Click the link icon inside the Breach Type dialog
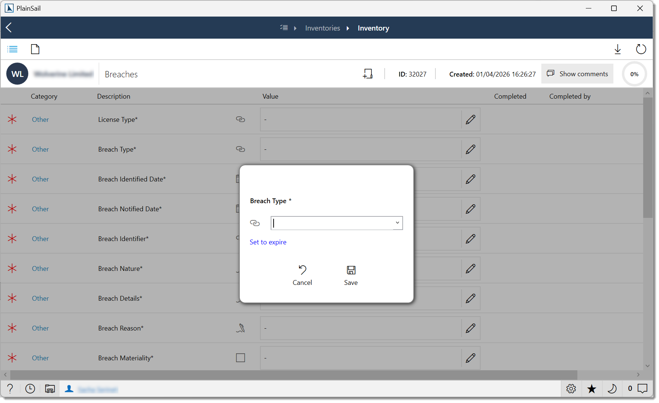 pyautogui.click(x=255, y=223)
